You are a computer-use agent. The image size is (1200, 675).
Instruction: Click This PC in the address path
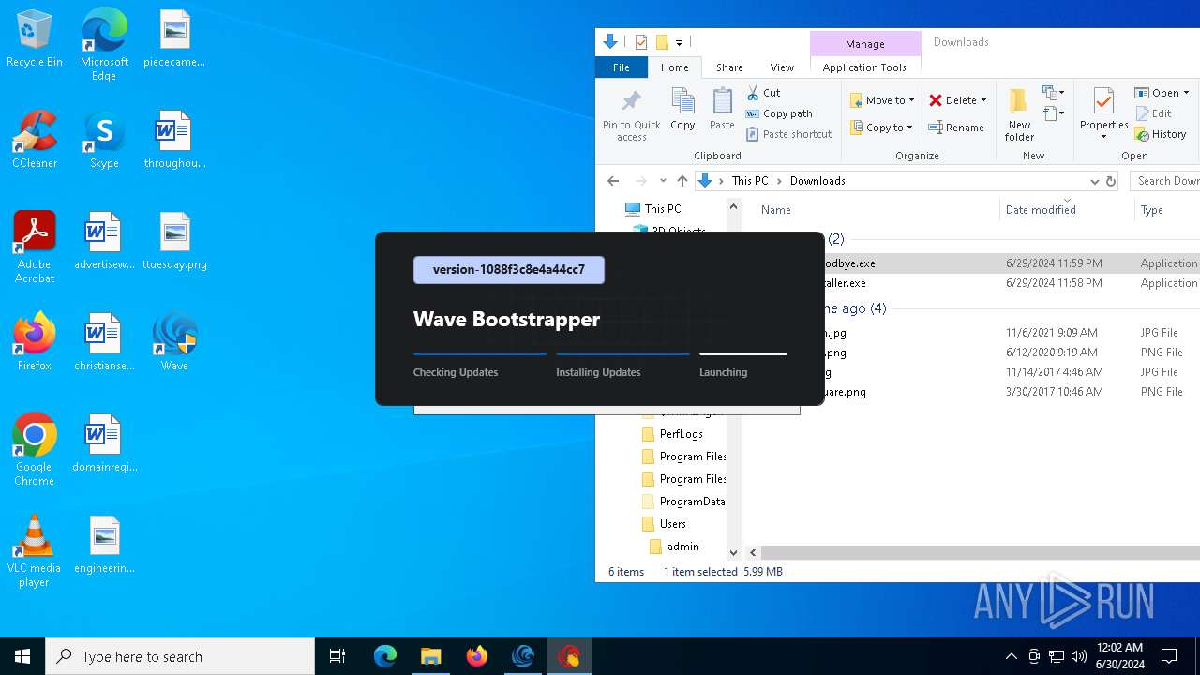click(x=750, y=181)
